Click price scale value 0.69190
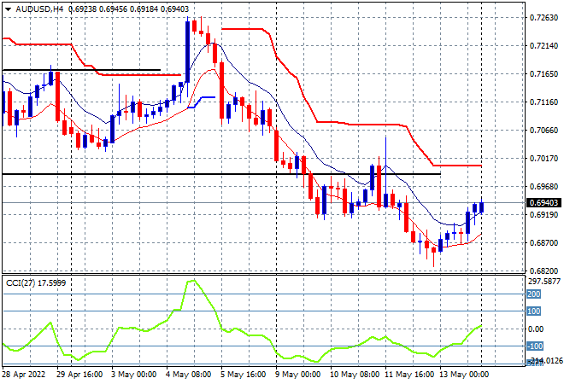This screenshot has width=564, height=384. (x=543, y=215)
